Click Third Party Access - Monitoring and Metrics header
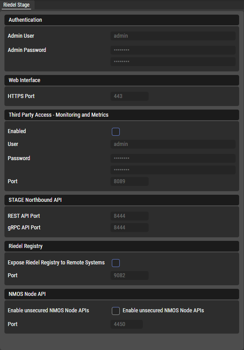This screenshot has height=350, width=244. [x=122, y=115]
